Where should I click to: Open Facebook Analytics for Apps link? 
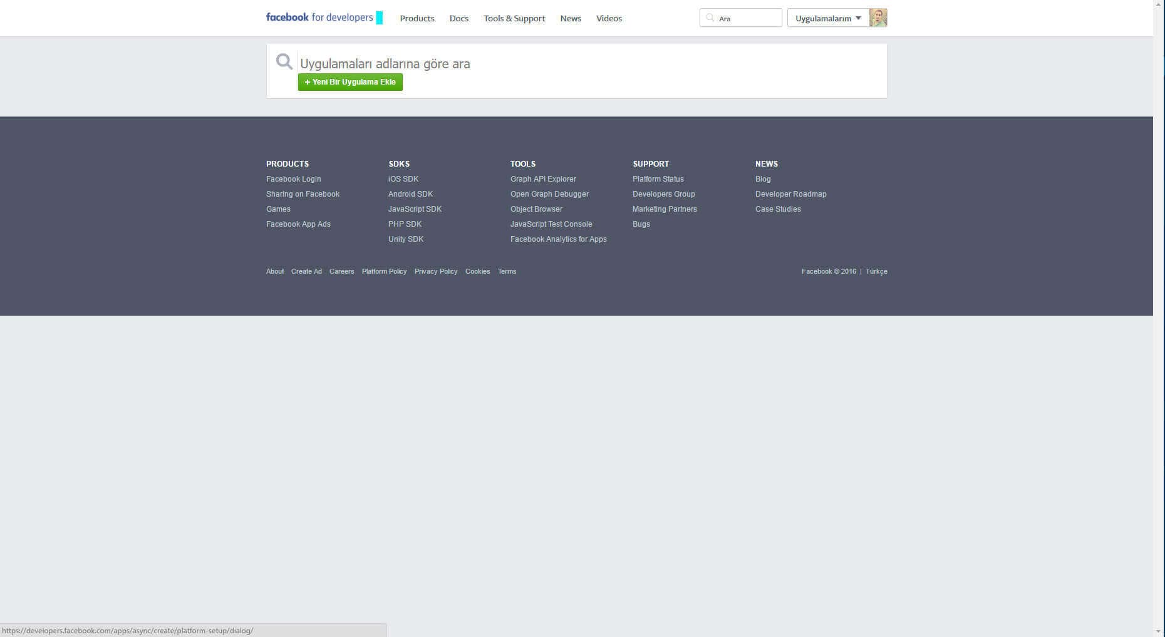tap(558, 239)
